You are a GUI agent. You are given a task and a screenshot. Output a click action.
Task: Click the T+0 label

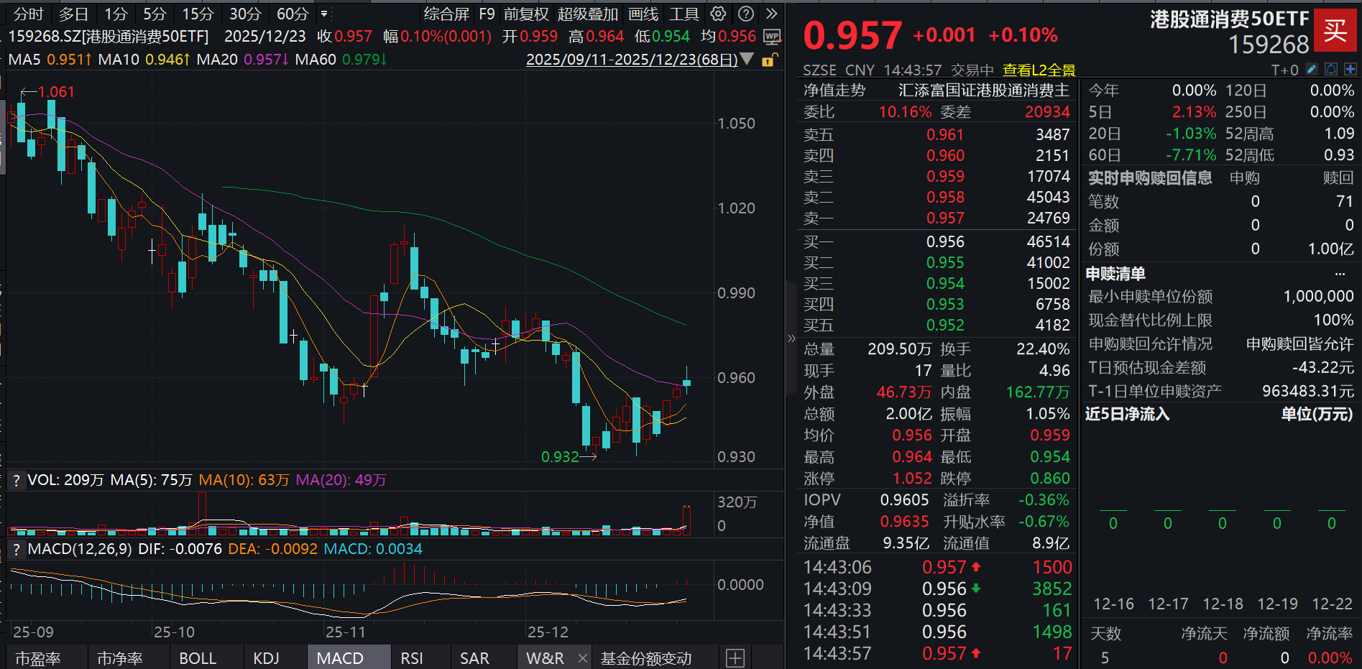(x=1285, y=70)
